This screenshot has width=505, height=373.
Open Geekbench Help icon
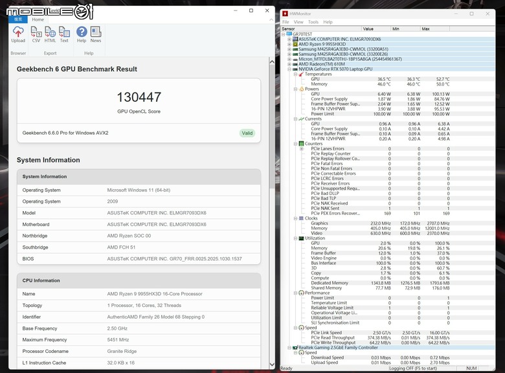82,35
